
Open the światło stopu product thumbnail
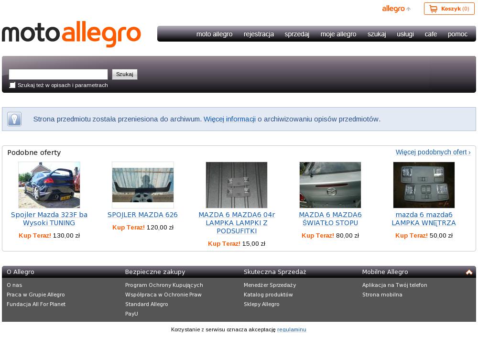330,185
